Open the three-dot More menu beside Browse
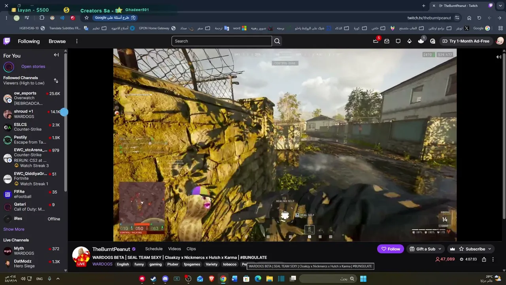The width and height of the screenshot is (506, 285). pos(77,41)
